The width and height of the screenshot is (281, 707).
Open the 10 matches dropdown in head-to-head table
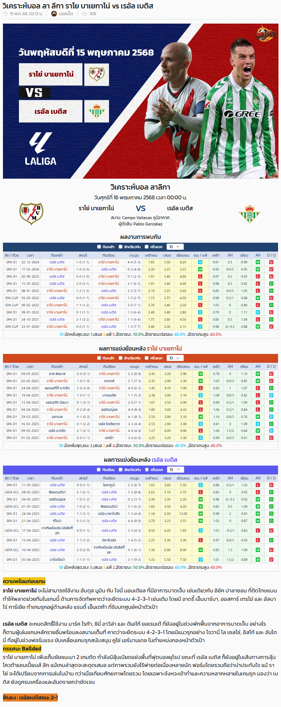[175, 247]
